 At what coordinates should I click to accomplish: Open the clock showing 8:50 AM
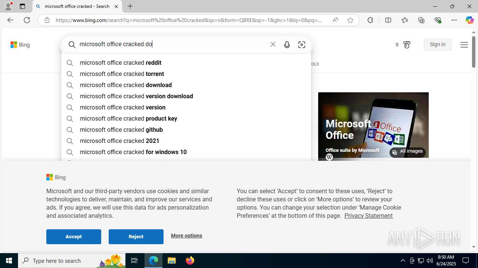(x=445, y=261)
